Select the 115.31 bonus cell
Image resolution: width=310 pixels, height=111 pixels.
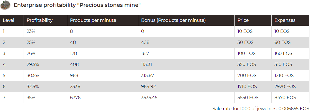click(x=146, y=64)
